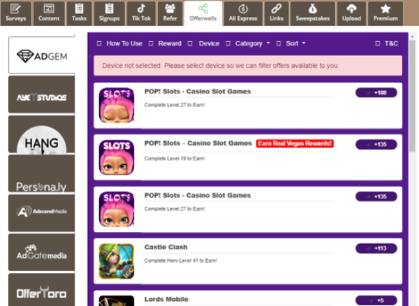Select the Hang offerwall provider
The width and height of the screenshot is (419, 306).
[42, 134]
